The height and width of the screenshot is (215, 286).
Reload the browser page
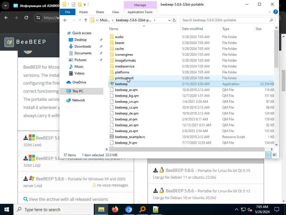tap(26, 18)
